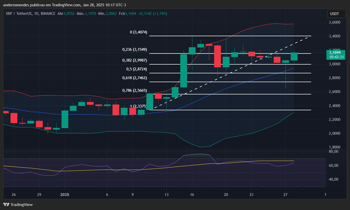
Task: Click the date label 20 on time axis
Action: [x=226, y=195]
